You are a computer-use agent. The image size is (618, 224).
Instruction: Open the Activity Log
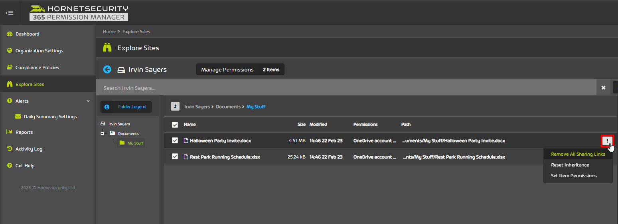[29, 149]
